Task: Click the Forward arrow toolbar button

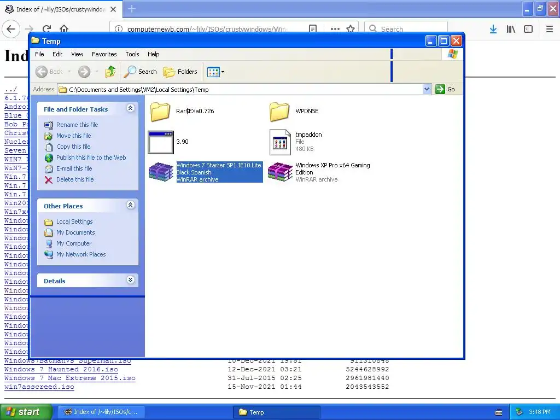Action: (84, 72)
